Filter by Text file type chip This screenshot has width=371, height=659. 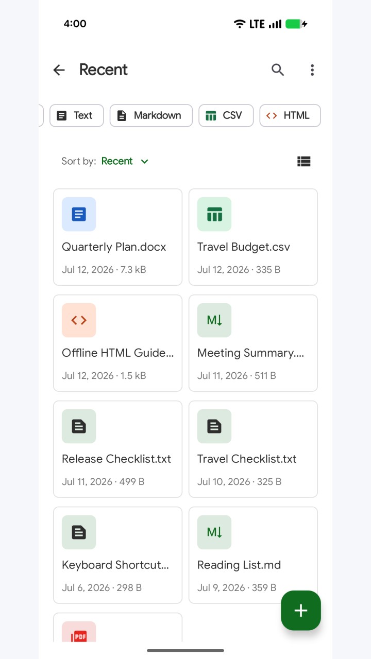point(77,115)
